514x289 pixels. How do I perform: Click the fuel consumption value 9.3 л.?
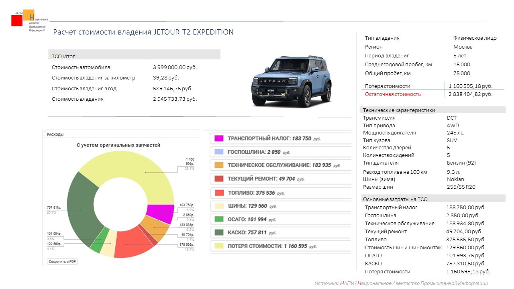454,172
